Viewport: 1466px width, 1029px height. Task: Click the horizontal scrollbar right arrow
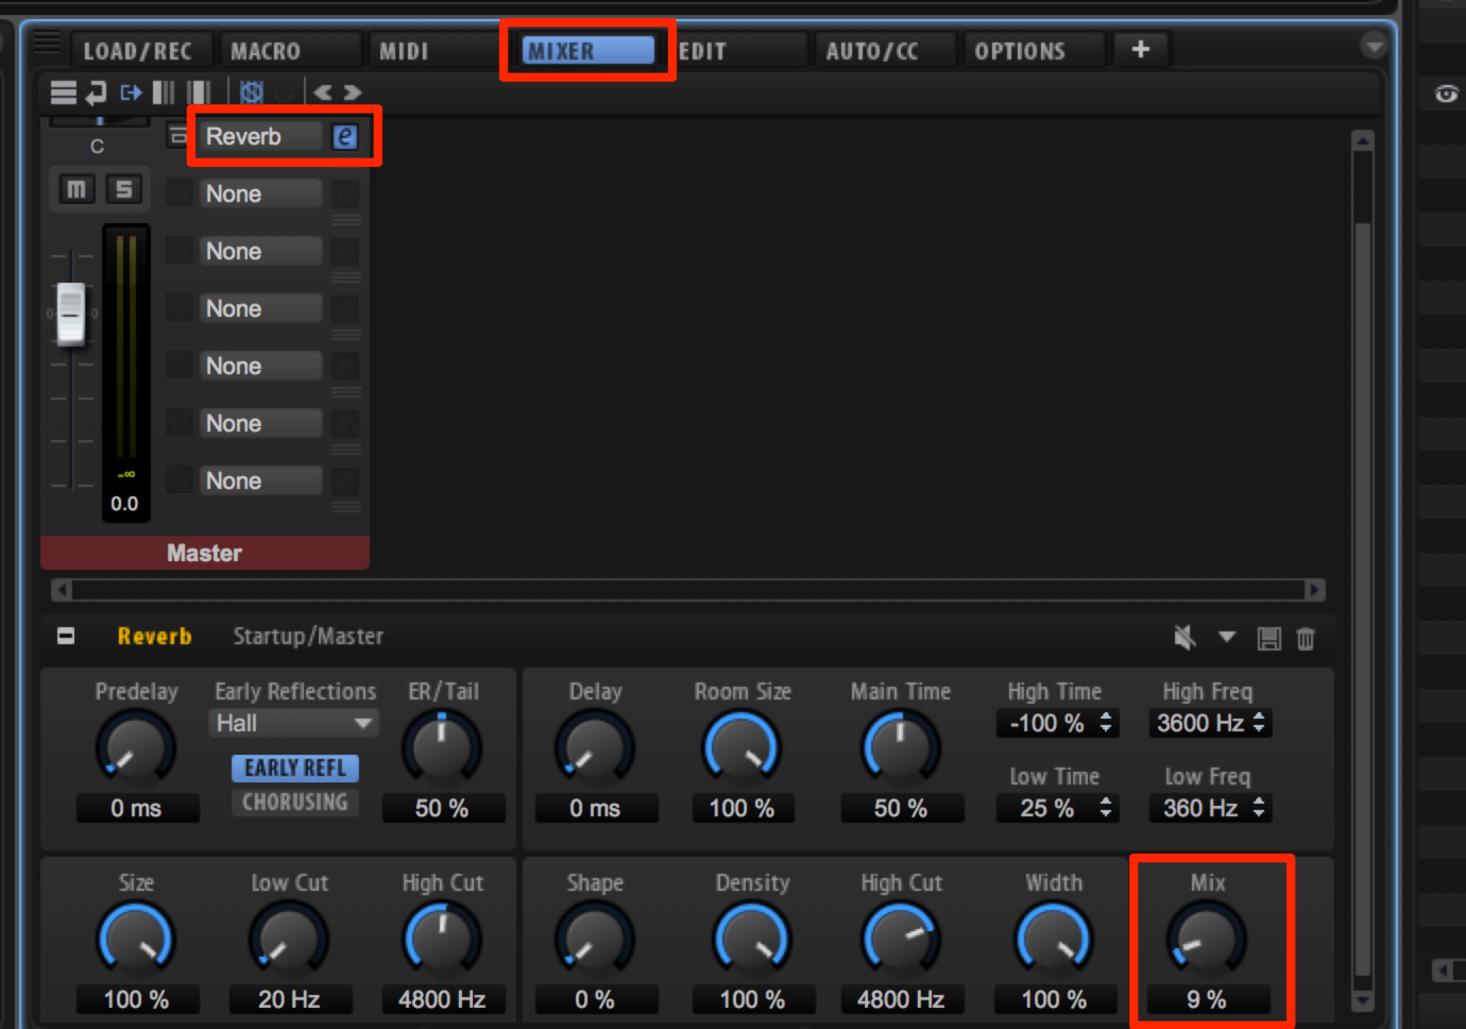tap(1314, 589)
